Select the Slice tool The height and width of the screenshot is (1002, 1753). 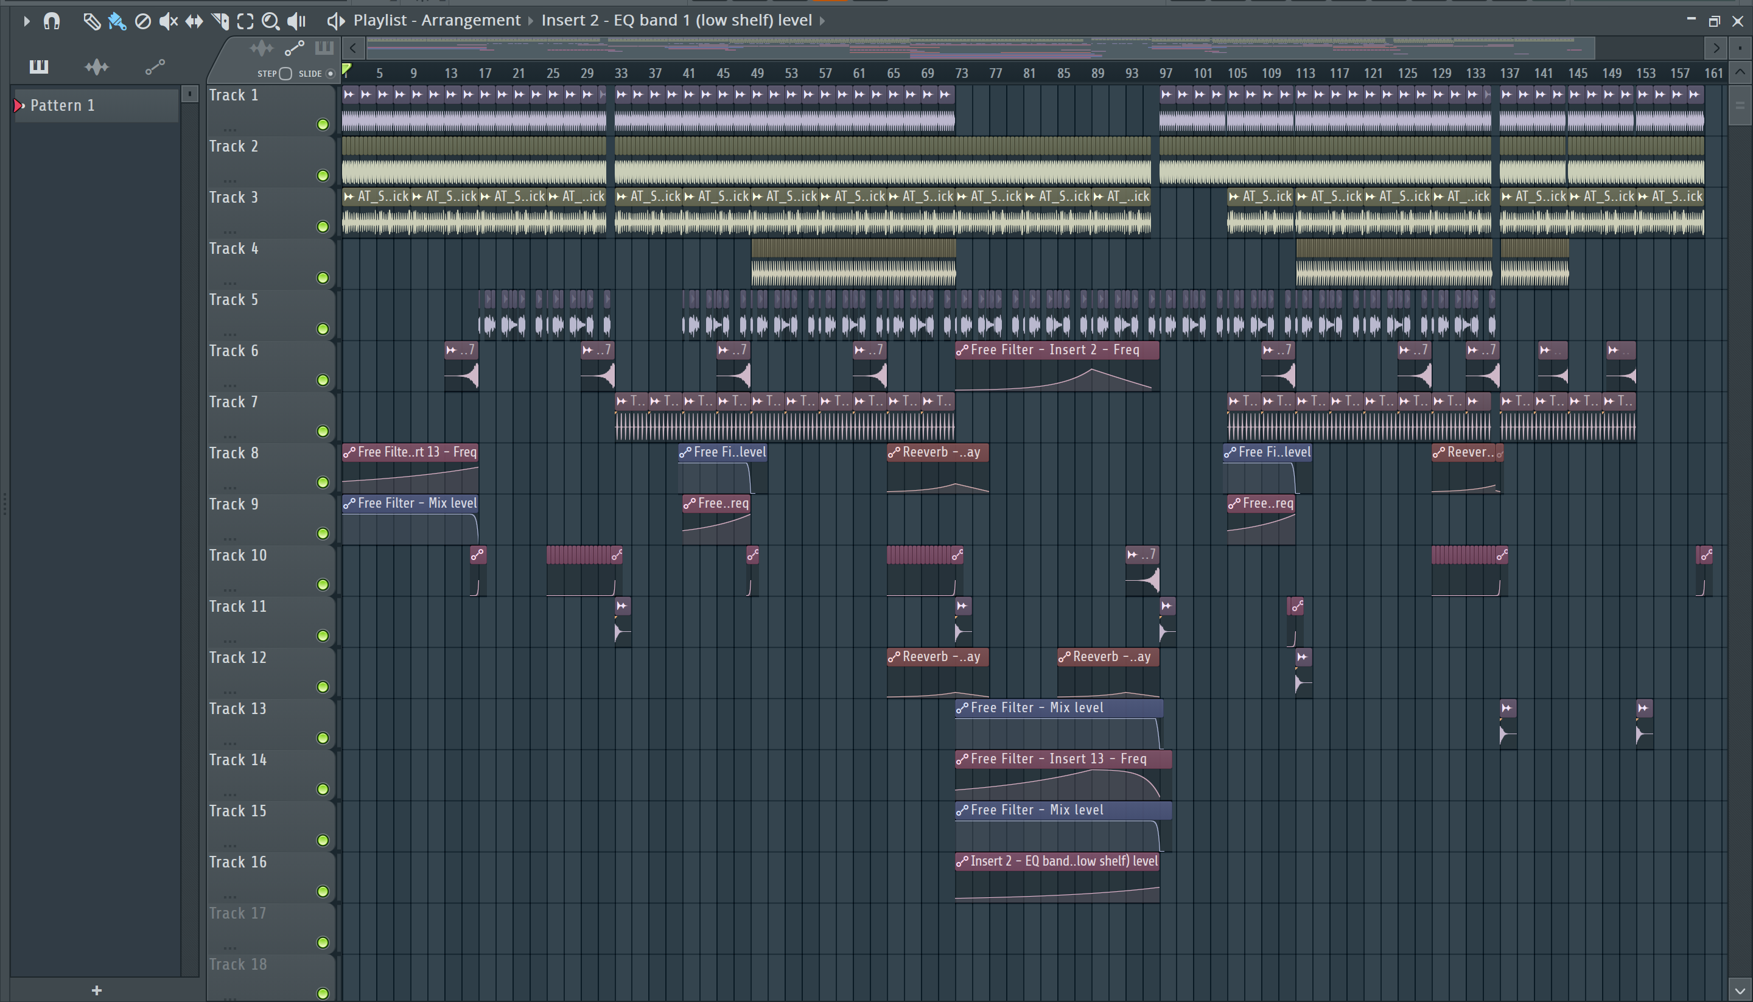220,21
